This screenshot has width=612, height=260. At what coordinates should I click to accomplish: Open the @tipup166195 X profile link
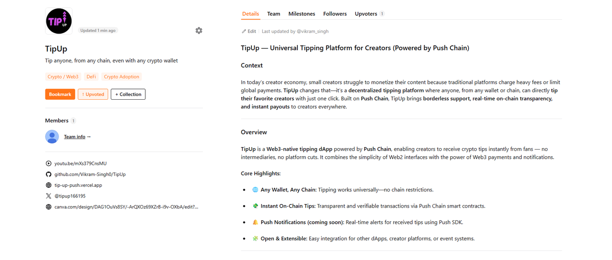(70, 196)
